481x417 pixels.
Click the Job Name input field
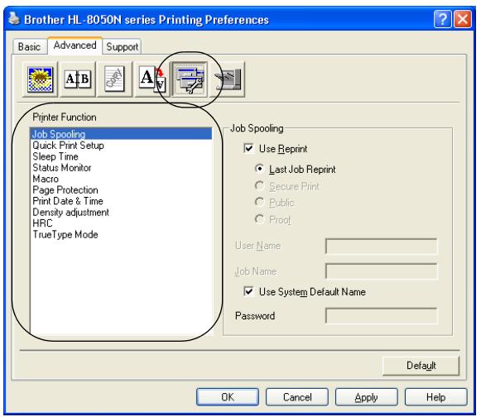pyautogui.click(x=382, y=271)
